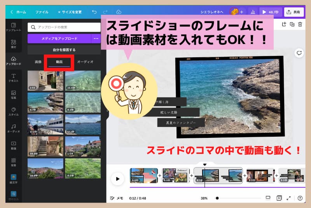This screenshot has height=208, width=311.
Task: Click the 自分を録画する button
Action: (x=64, y=50)
